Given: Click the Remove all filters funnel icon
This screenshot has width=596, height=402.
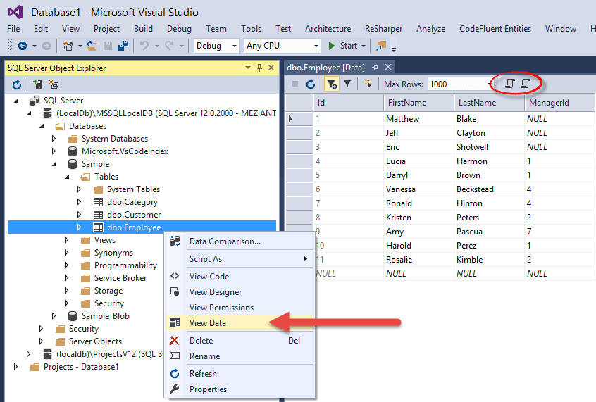Looking at the screenshot, I should (347, 84).
